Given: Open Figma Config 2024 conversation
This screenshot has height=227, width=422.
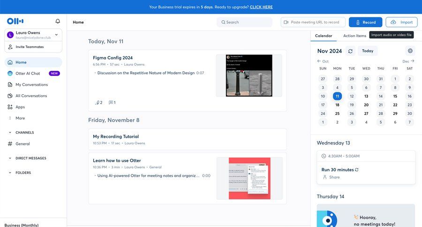Looking at the screenshot, I should (x=113, y=58).
